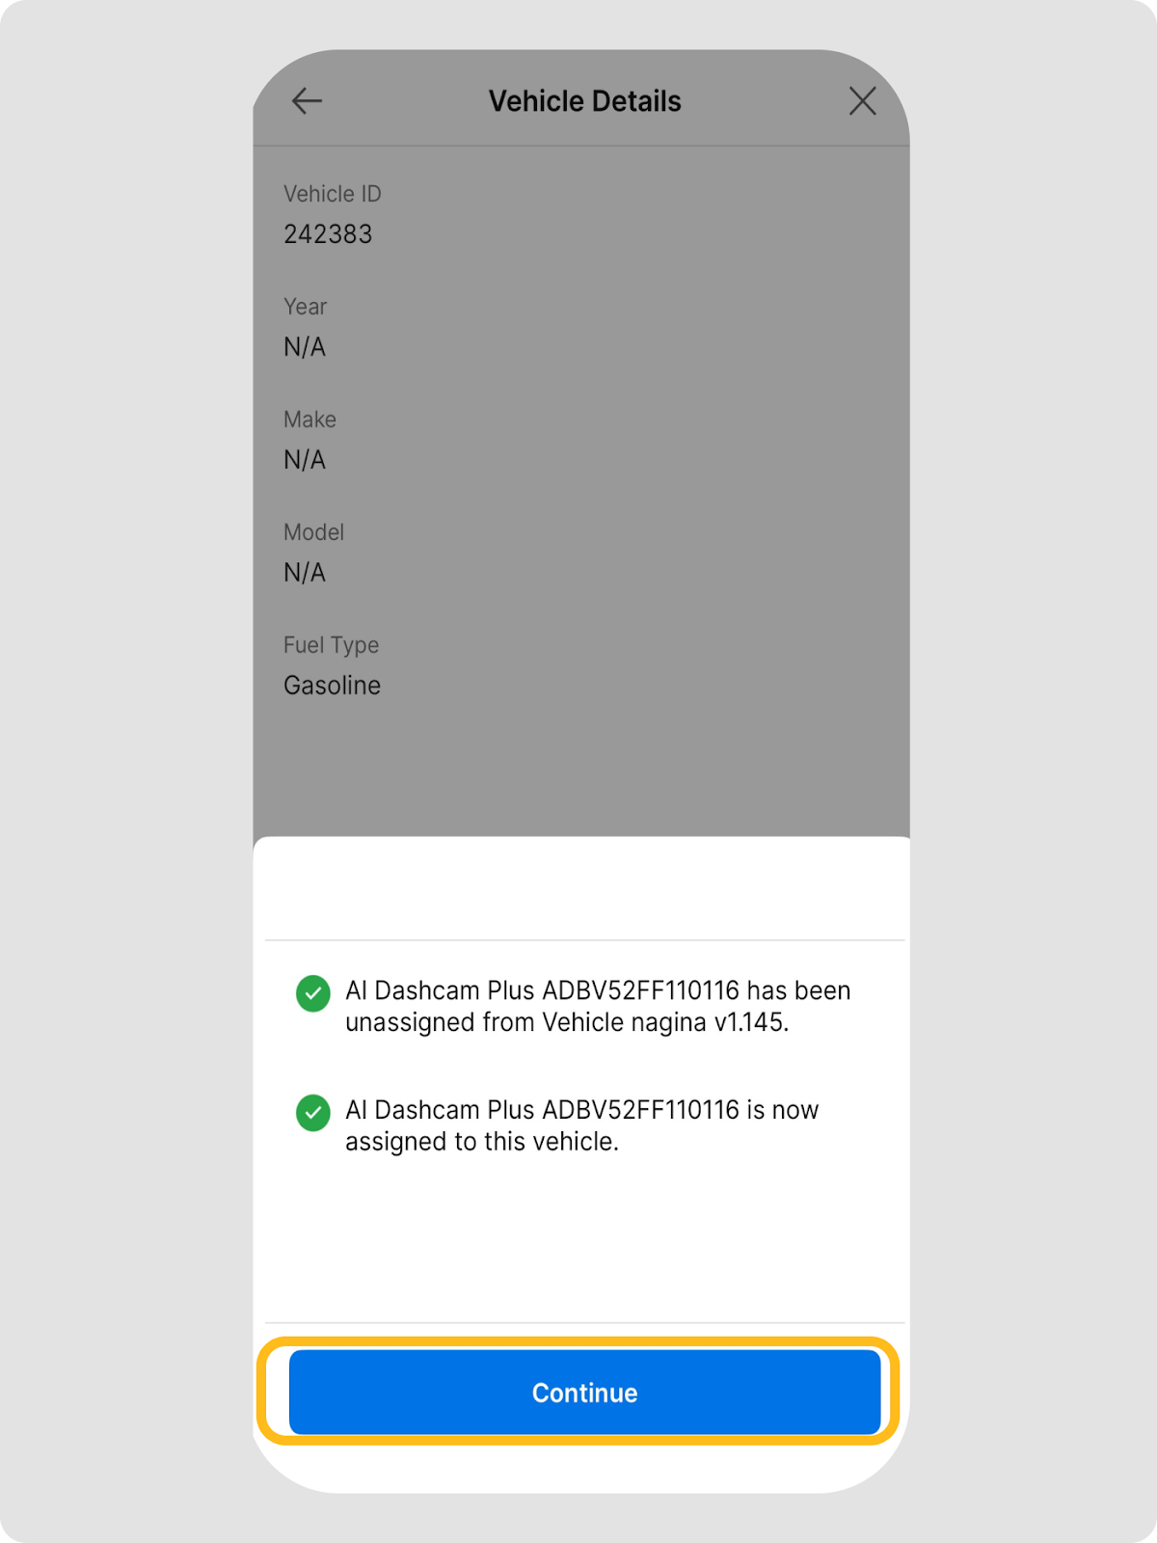Click the Vehicle Details title
The height and width of the screenshot is (1543, 1157).
coord(584,101)
